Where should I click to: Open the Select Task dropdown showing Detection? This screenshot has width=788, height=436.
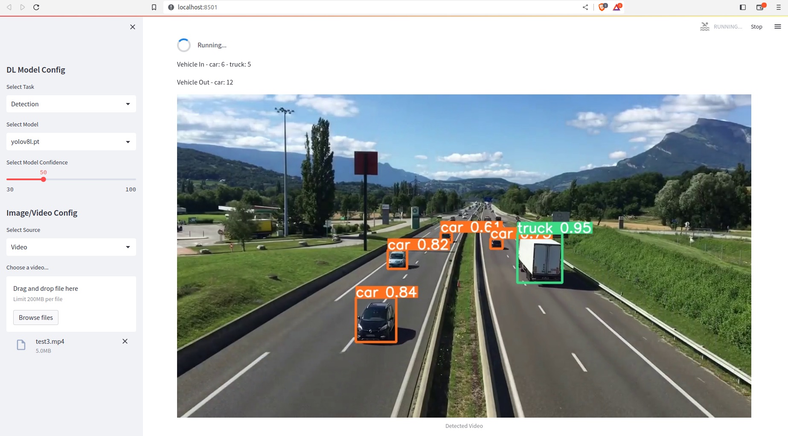71,104
